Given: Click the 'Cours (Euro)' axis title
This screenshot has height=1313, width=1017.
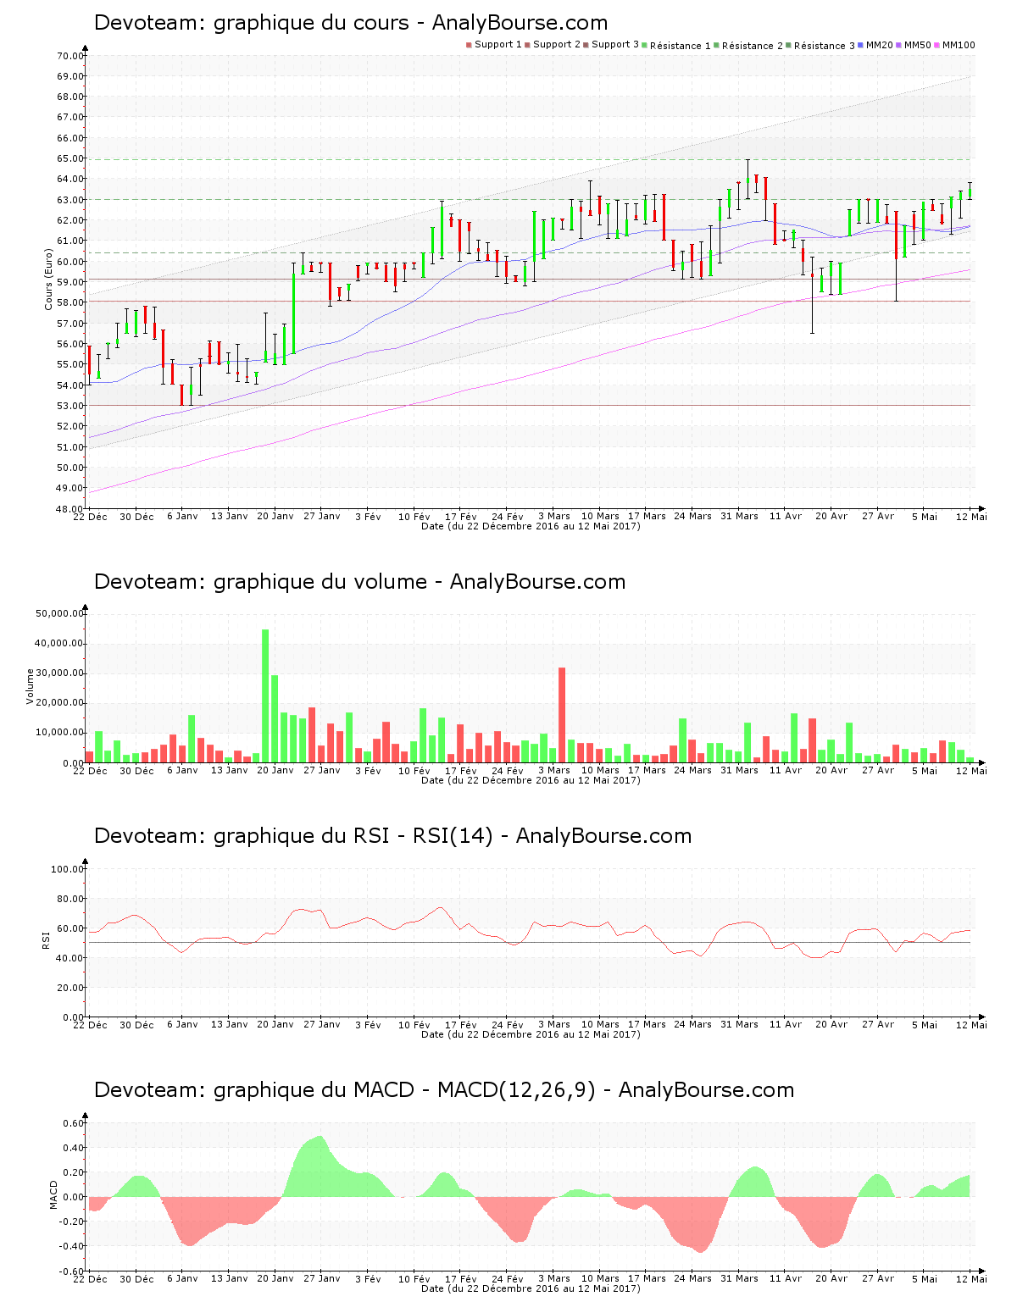Looking at the screenshot, I should [49, 280].
